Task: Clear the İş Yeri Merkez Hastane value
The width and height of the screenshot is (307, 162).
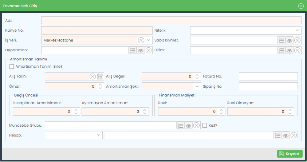Action: [x=141, y=40]
